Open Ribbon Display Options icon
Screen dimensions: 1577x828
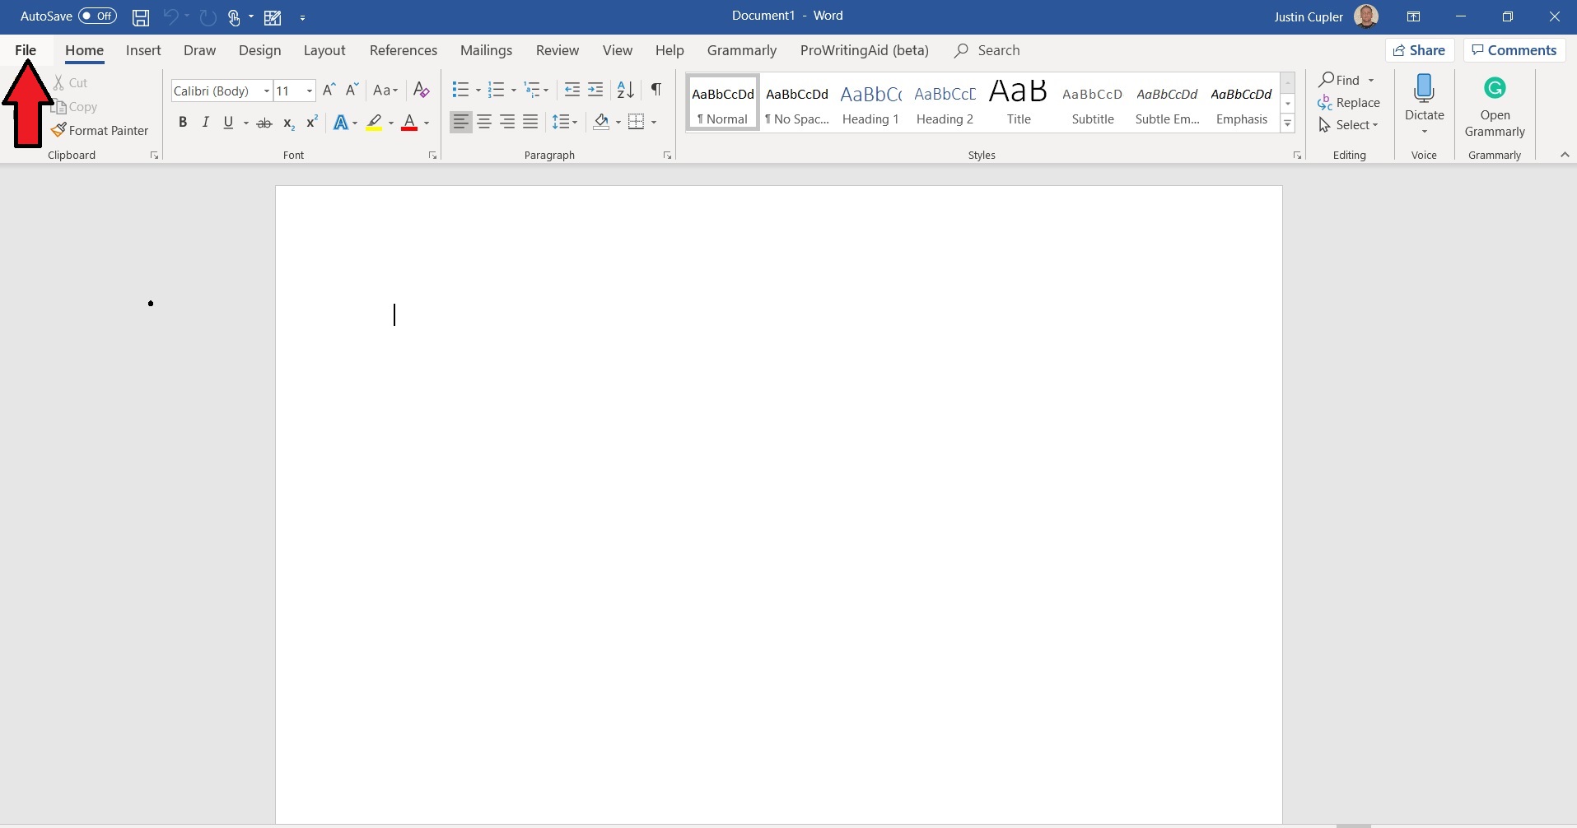point(1413,16)
